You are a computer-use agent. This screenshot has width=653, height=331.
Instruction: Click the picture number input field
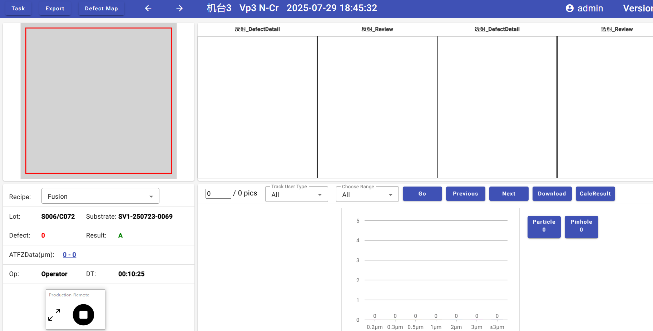pyautogui.click(x=218, y=194)
